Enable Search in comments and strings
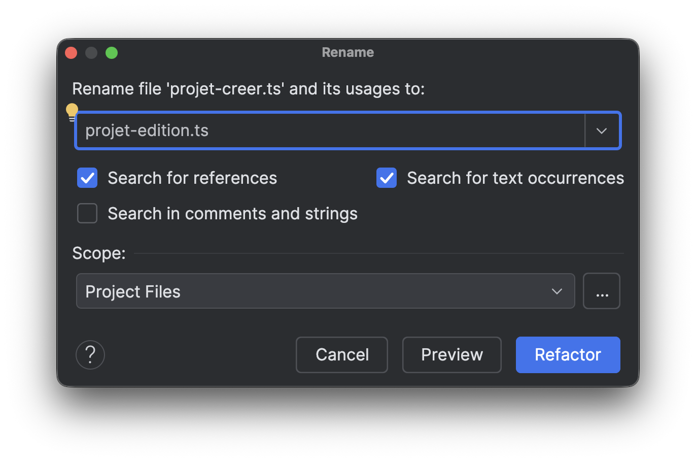This screenshot has height=462, width=696. pyautogui.click(x=87, y=214)
